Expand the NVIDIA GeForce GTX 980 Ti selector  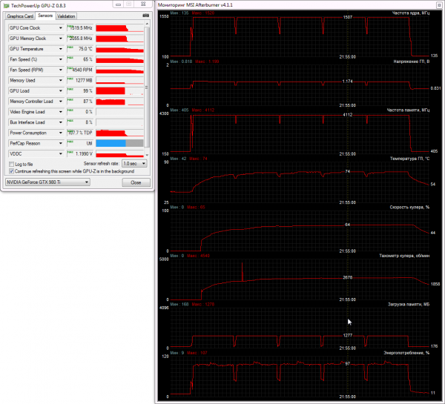click(47, 182)
